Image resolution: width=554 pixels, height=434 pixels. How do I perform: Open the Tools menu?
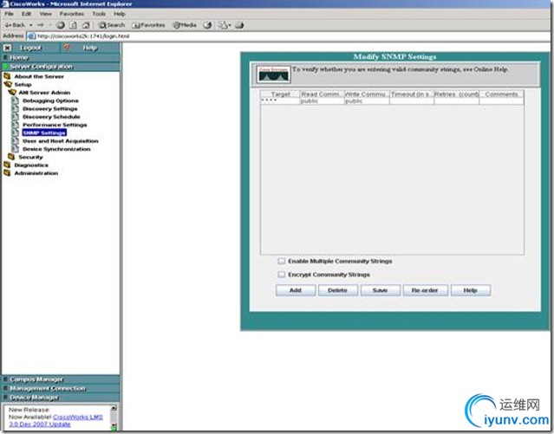(99, 14)
